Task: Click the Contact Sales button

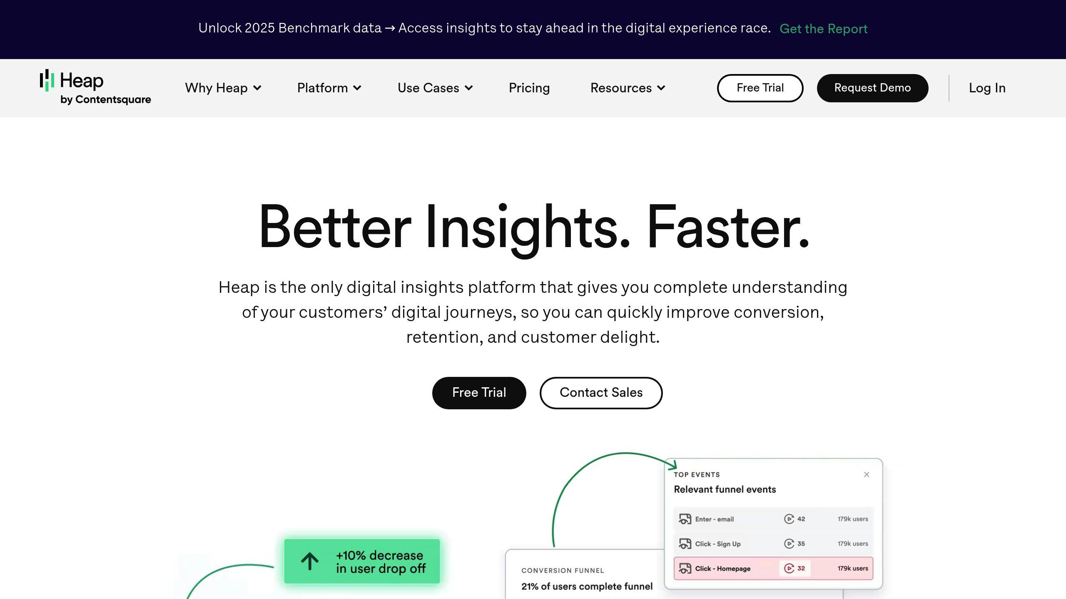Action: tap(601, 393)
